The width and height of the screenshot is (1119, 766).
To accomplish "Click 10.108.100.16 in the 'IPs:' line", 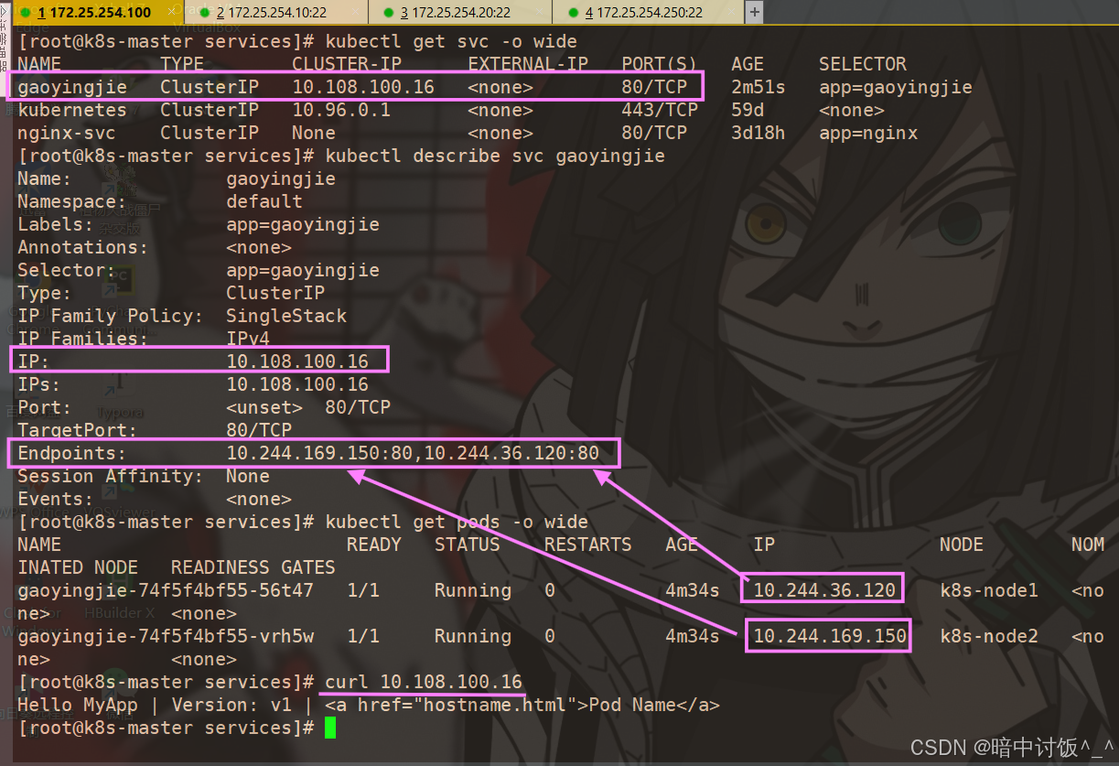I will (x=297, y=384).
